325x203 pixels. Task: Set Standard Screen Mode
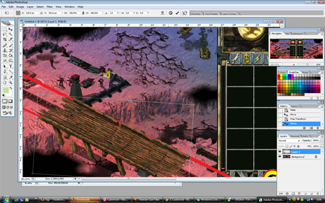tap(4, 107)
